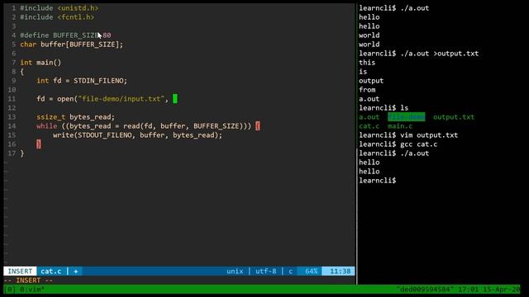Click '<fcntl.h>' on line 2

(x=75, y=16)
